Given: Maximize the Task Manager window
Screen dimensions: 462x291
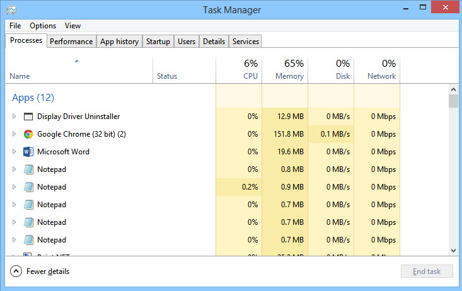Looking at the screenshot, I should point(423,8).
